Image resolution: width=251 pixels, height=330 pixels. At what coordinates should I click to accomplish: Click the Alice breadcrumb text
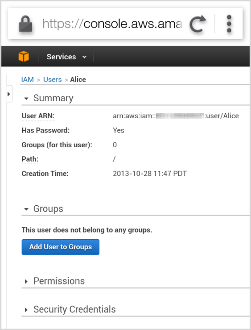pos(78,80)
